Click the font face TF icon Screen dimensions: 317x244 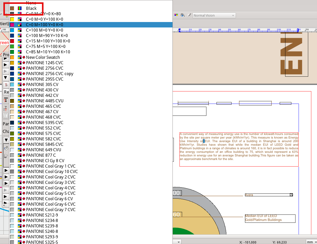click(x=6, y=85)
